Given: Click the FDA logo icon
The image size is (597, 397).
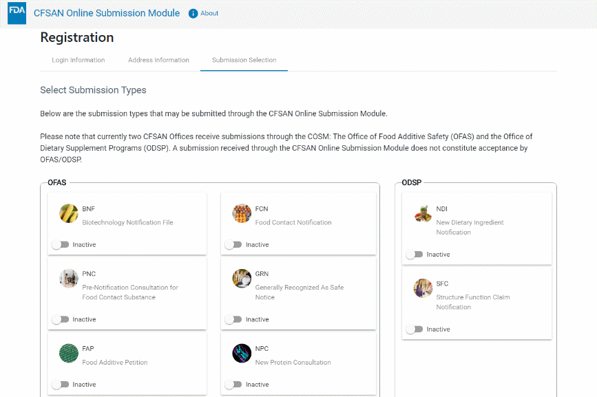Looking at the screenshot, I should click(17, 13).
